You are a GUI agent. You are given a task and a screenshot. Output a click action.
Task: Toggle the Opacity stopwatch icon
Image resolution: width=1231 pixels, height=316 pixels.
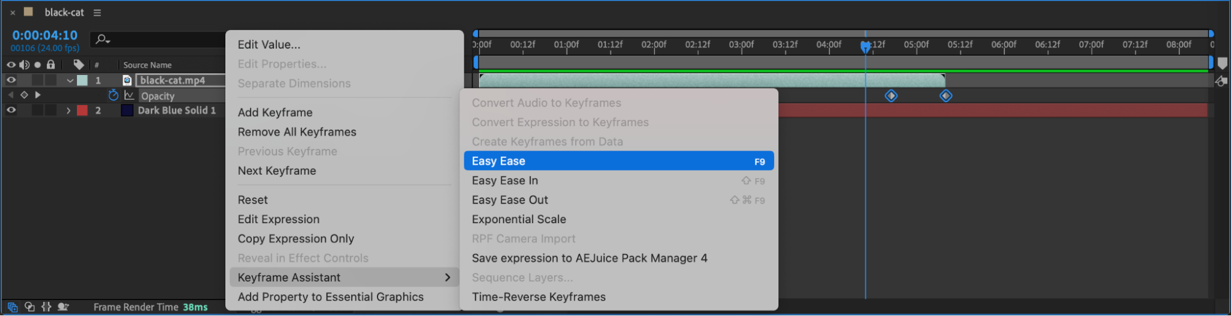(113, 95)
